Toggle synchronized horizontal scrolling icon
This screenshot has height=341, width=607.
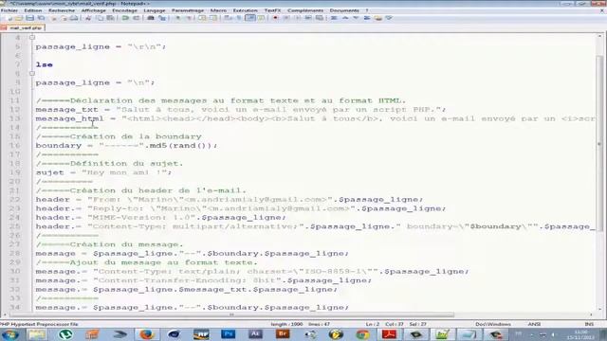tap(213, 18)
